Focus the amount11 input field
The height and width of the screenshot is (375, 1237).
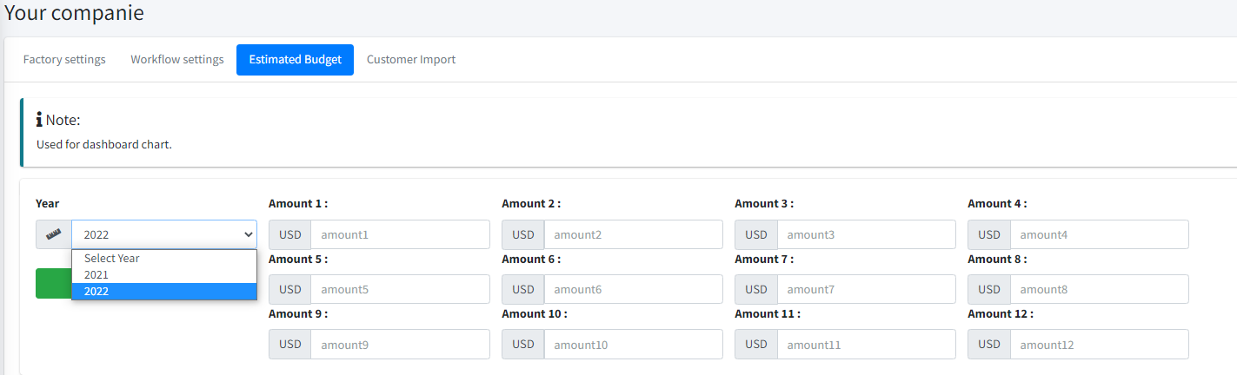point(866,345)
